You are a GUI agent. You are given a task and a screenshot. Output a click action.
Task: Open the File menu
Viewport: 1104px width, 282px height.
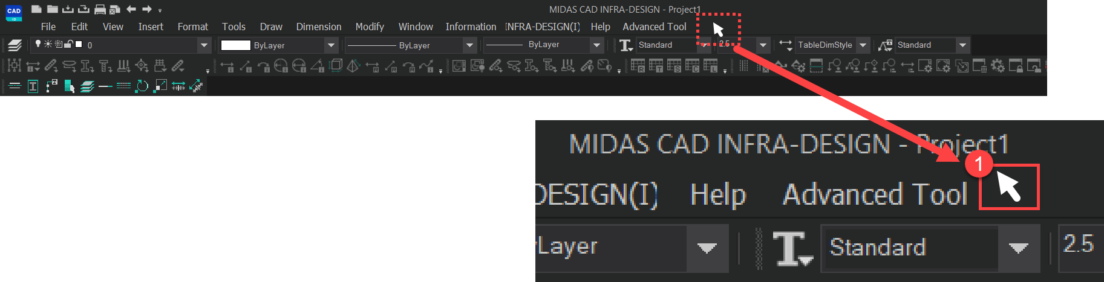48,27
